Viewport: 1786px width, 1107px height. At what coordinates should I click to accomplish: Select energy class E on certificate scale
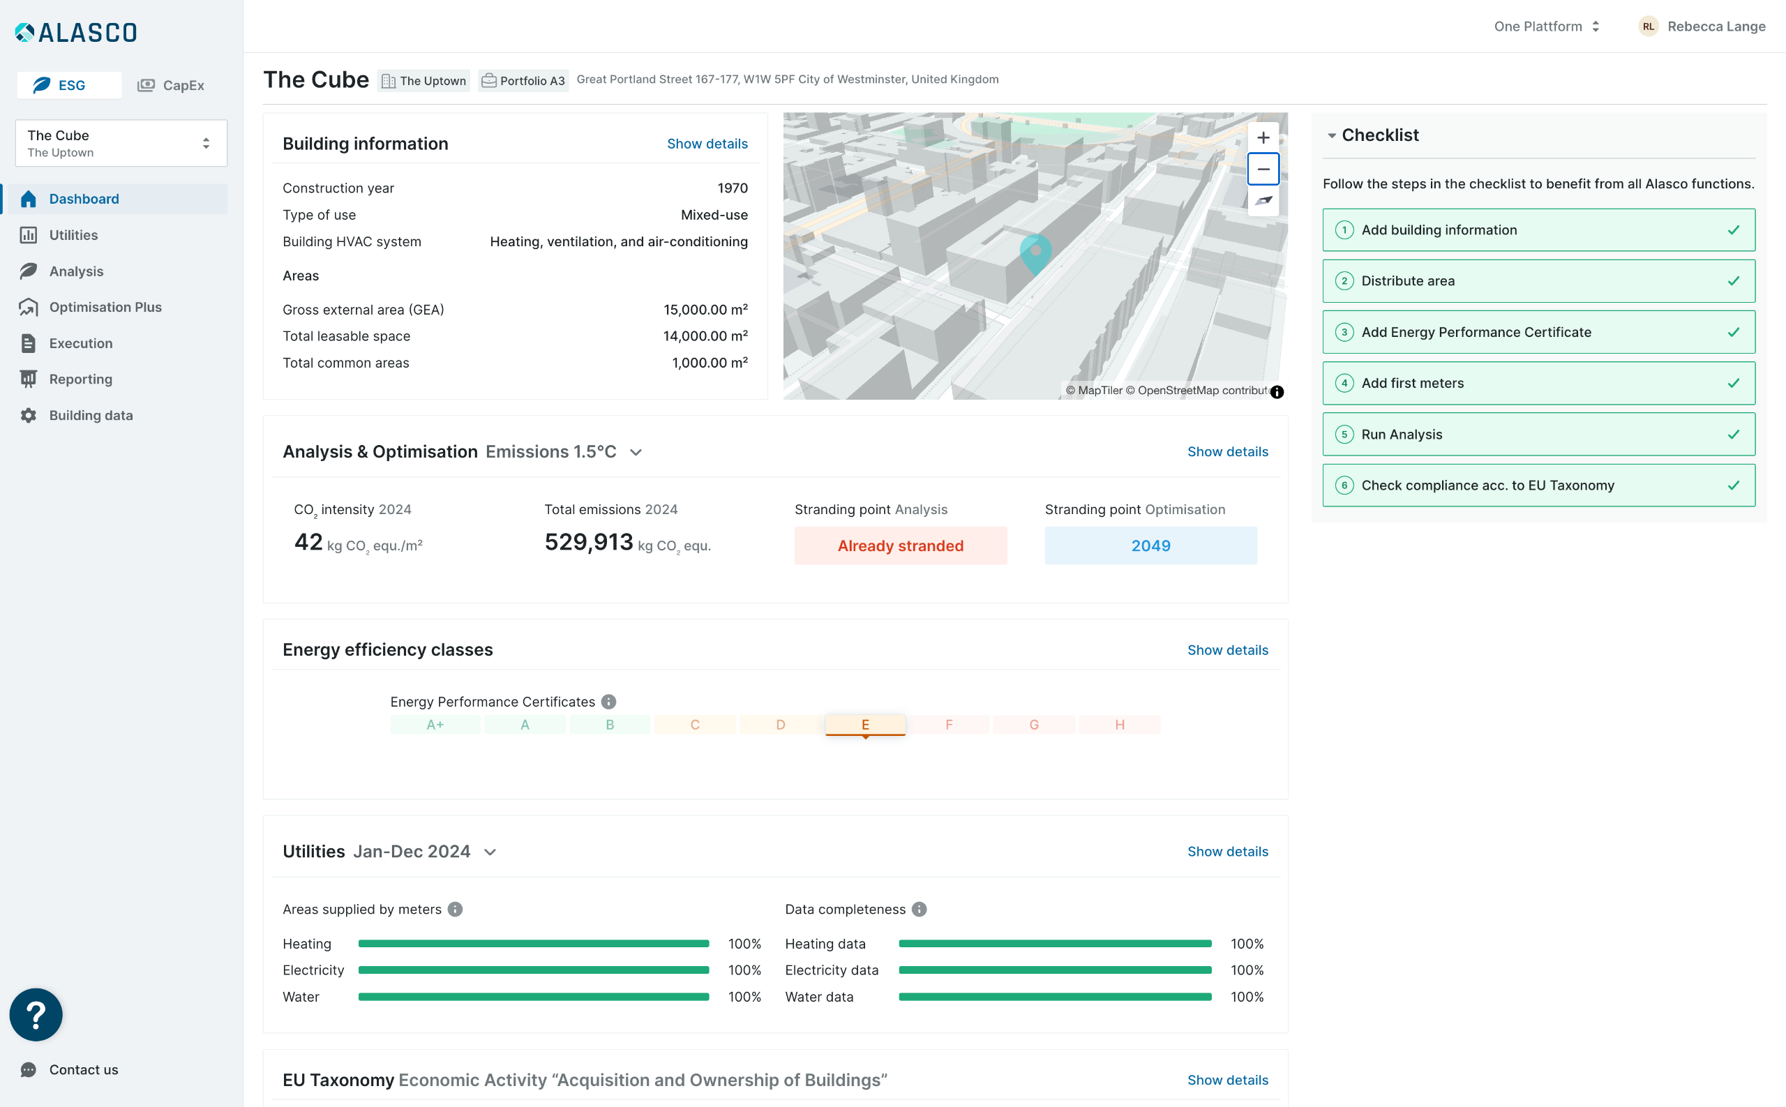tap(865, 725)
